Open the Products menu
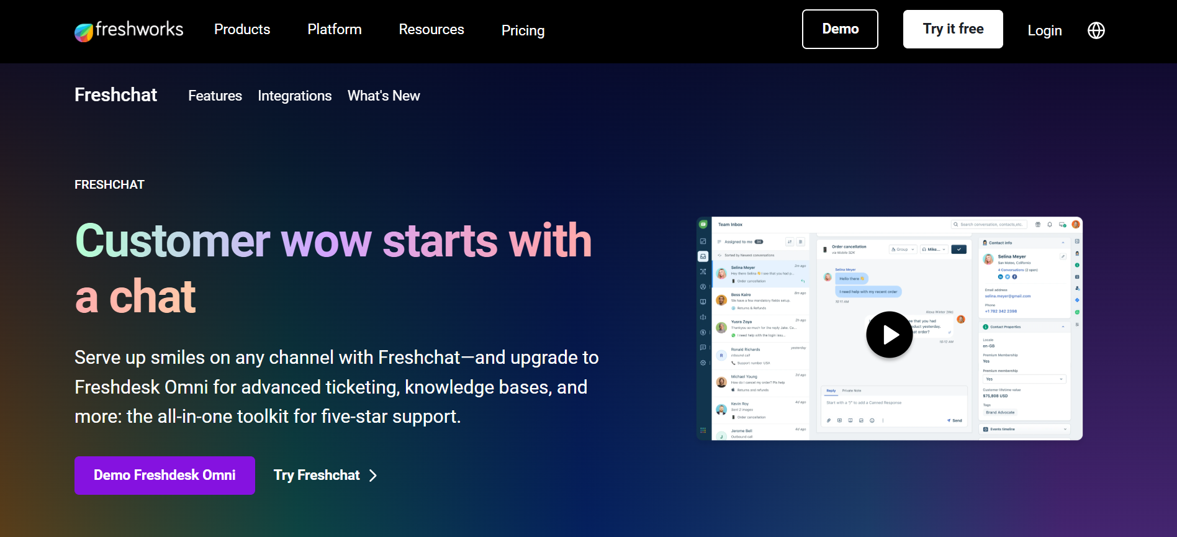The height and width of the screenshot is (537, 1177). click(242, 29)
